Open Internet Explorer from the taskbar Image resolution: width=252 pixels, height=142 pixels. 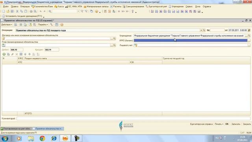pyautogui.click(x=54, y=138)
